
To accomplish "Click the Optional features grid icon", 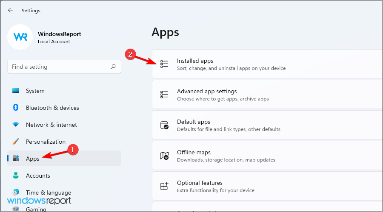I will click(164, 187).
